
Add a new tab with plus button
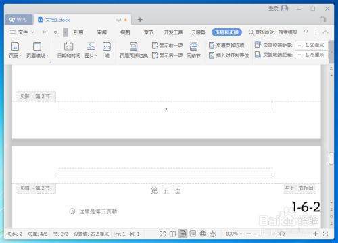[140, 20]
